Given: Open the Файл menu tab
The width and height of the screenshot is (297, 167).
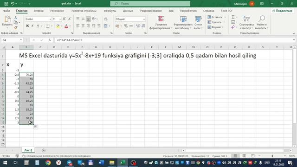Looking at the screenshot, I should click(x=6, y=11).
